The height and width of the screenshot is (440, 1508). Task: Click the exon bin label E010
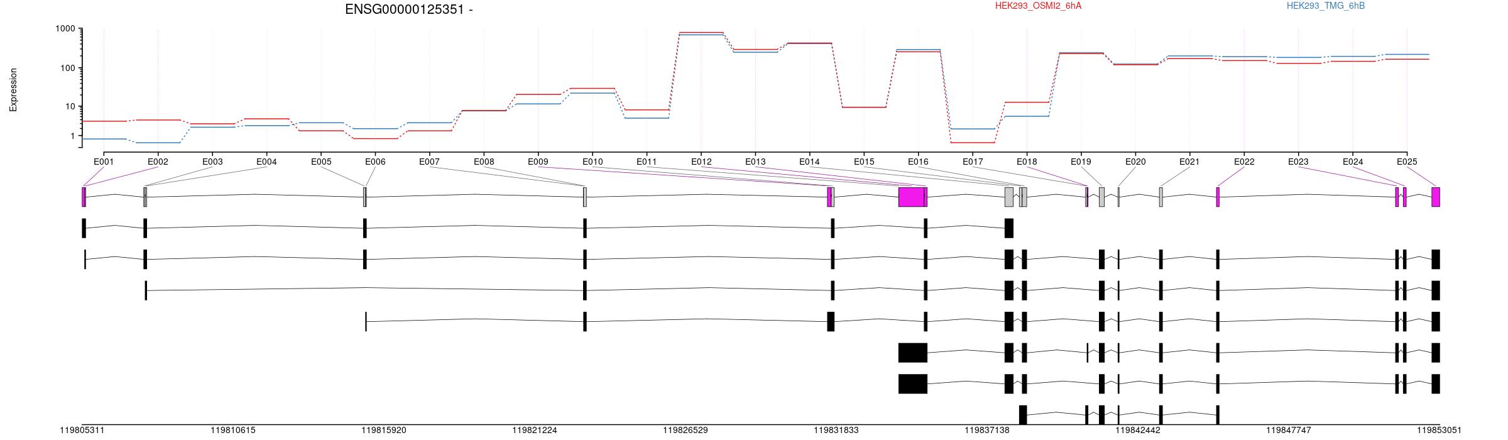[593, 162]
